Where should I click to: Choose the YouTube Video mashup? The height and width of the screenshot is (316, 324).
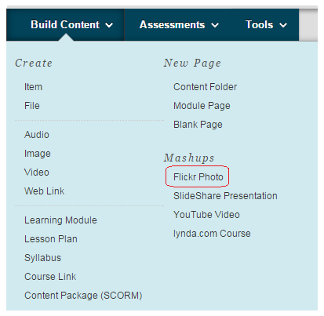(206, 215)
